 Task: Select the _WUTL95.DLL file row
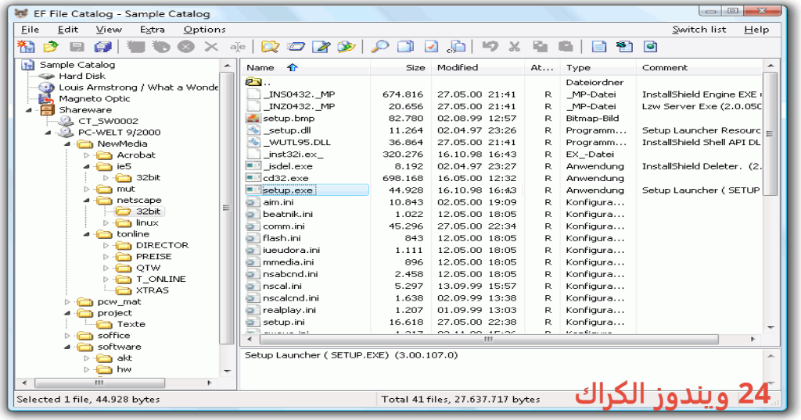[503, 142]
